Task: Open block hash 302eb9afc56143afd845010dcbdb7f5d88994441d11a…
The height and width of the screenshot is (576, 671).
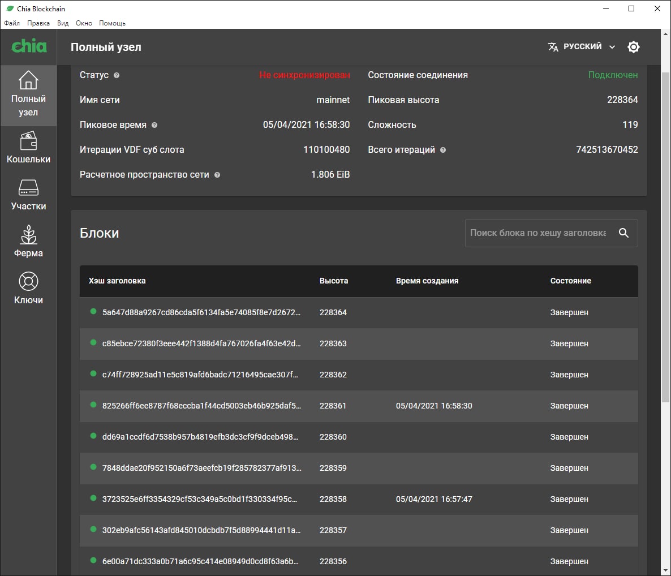Action: [201, 530]
